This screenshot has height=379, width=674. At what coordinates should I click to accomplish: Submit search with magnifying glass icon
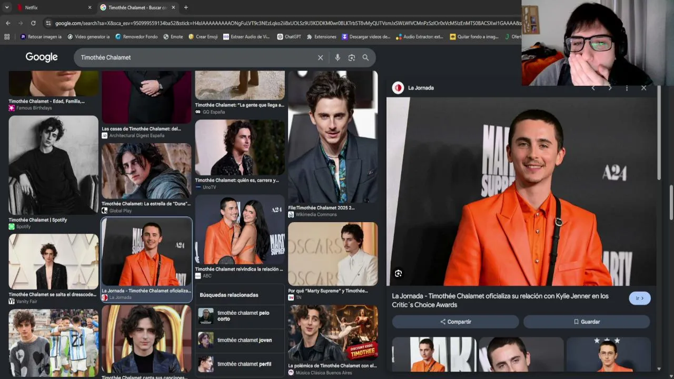365,57
